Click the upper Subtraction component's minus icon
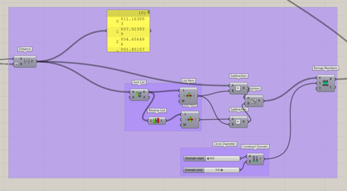 pyautogui.click(x=238, y=88)
